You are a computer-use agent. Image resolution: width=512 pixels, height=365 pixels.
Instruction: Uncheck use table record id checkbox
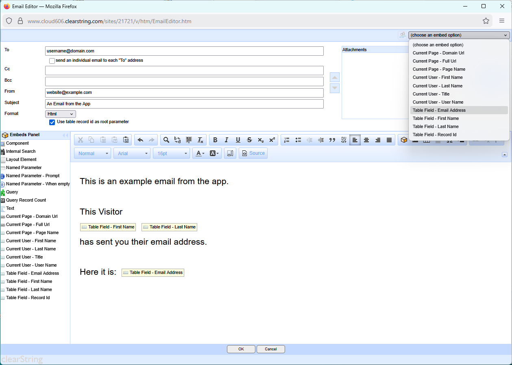52,122
